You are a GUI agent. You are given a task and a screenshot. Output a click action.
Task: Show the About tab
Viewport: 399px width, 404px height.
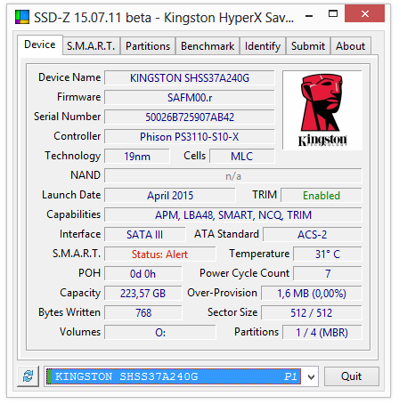pyautogui.click(x=350, y=46)
